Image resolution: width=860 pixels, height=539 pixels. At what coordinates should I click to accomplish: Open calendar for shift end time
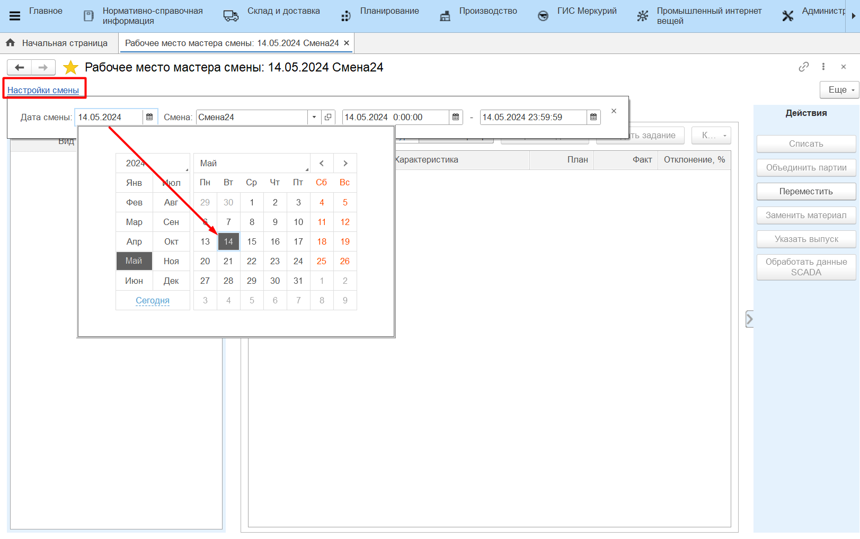[593, 117]
